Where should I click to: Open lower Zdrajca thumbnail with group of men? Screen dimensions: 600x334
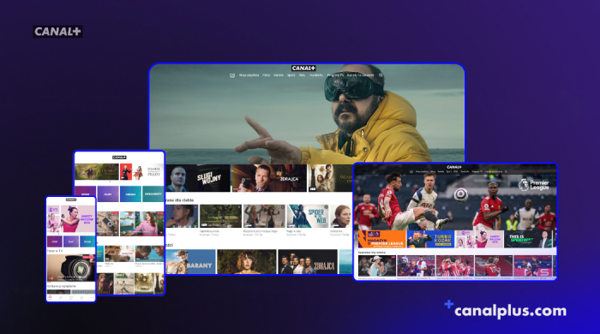coord(308,262)
